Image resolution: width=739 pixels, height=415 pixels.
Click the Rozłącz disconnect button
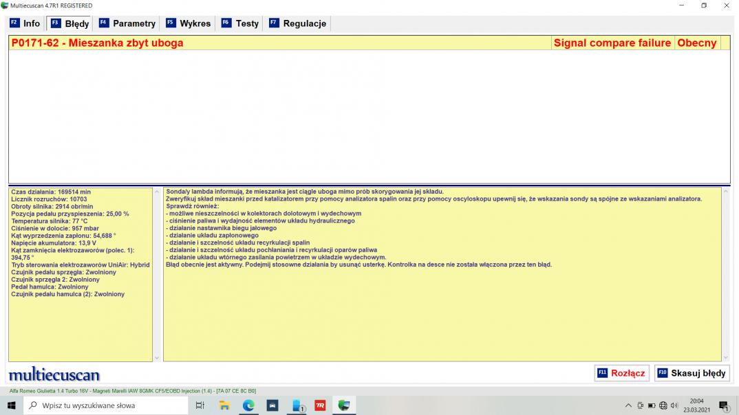[x=621, y=373]
